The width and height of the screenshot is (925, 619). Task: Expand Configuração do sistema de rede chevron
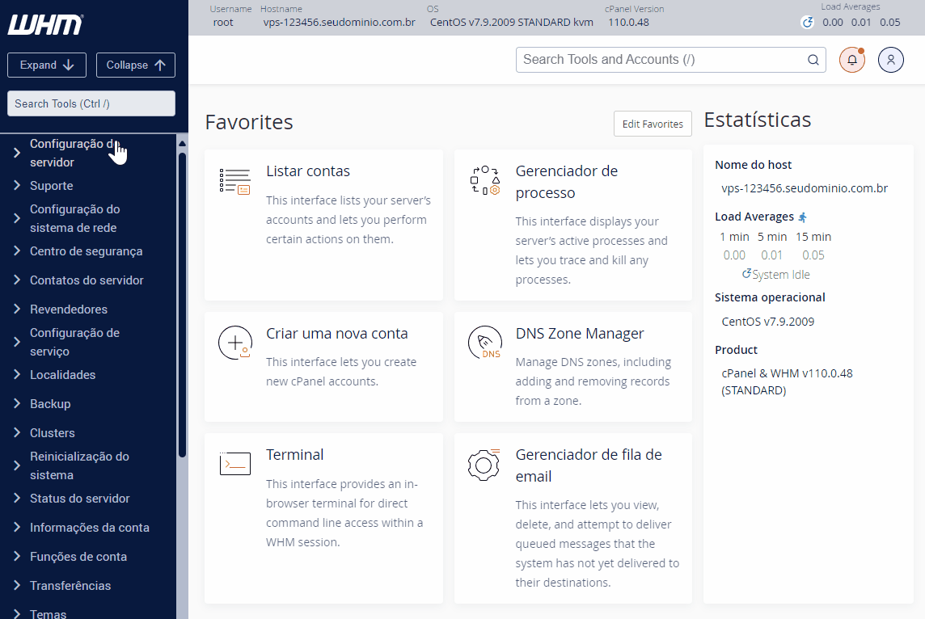pyautogui.click(x=16, y=218)
